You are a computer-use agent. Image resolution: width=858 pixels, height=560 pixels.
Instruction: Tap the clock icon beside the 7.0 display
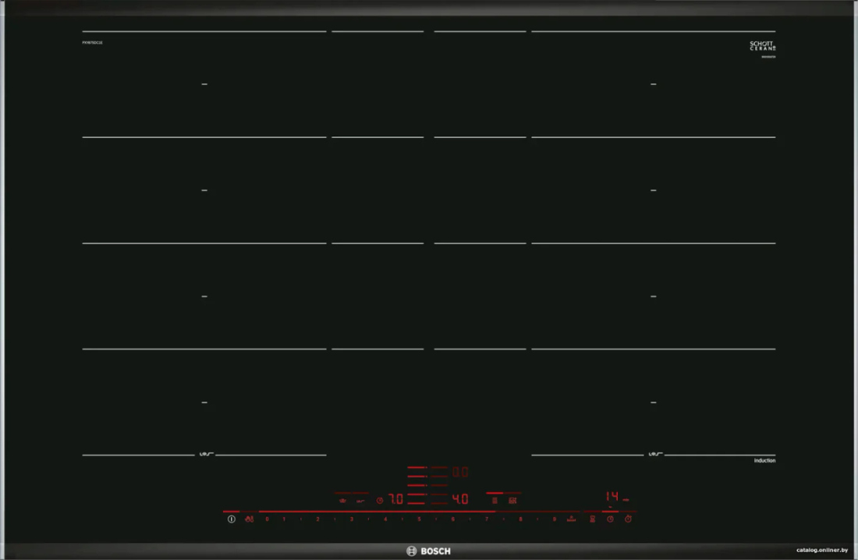[x=380, y=500]
